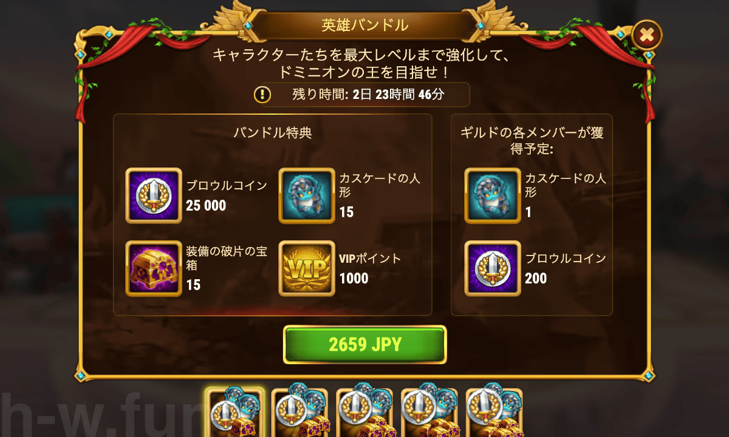Image resolution: width=729 pixels, height=437 pixels.
Task: Click the exclamation info icon beside timer
Action: pyautogui.click(x=262, y=95)
